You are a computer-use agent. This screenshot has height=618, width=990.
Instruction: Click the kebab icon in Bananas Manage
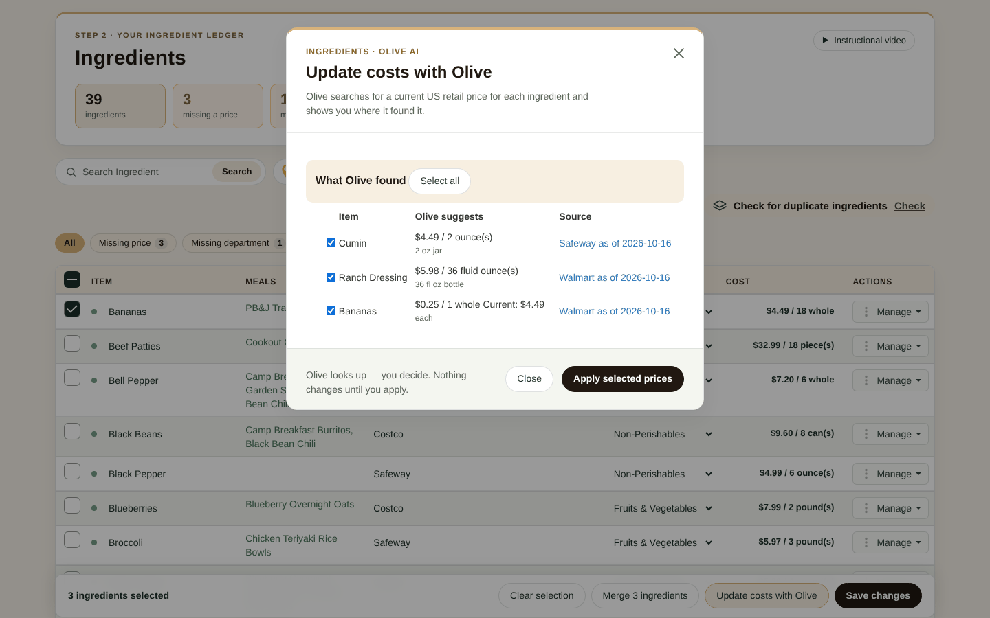(866, 312)
